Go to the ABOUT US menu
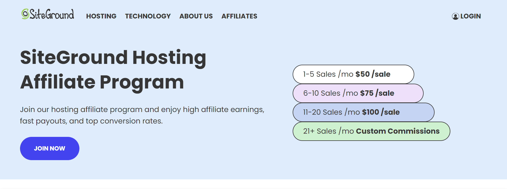 coord(196,16)
